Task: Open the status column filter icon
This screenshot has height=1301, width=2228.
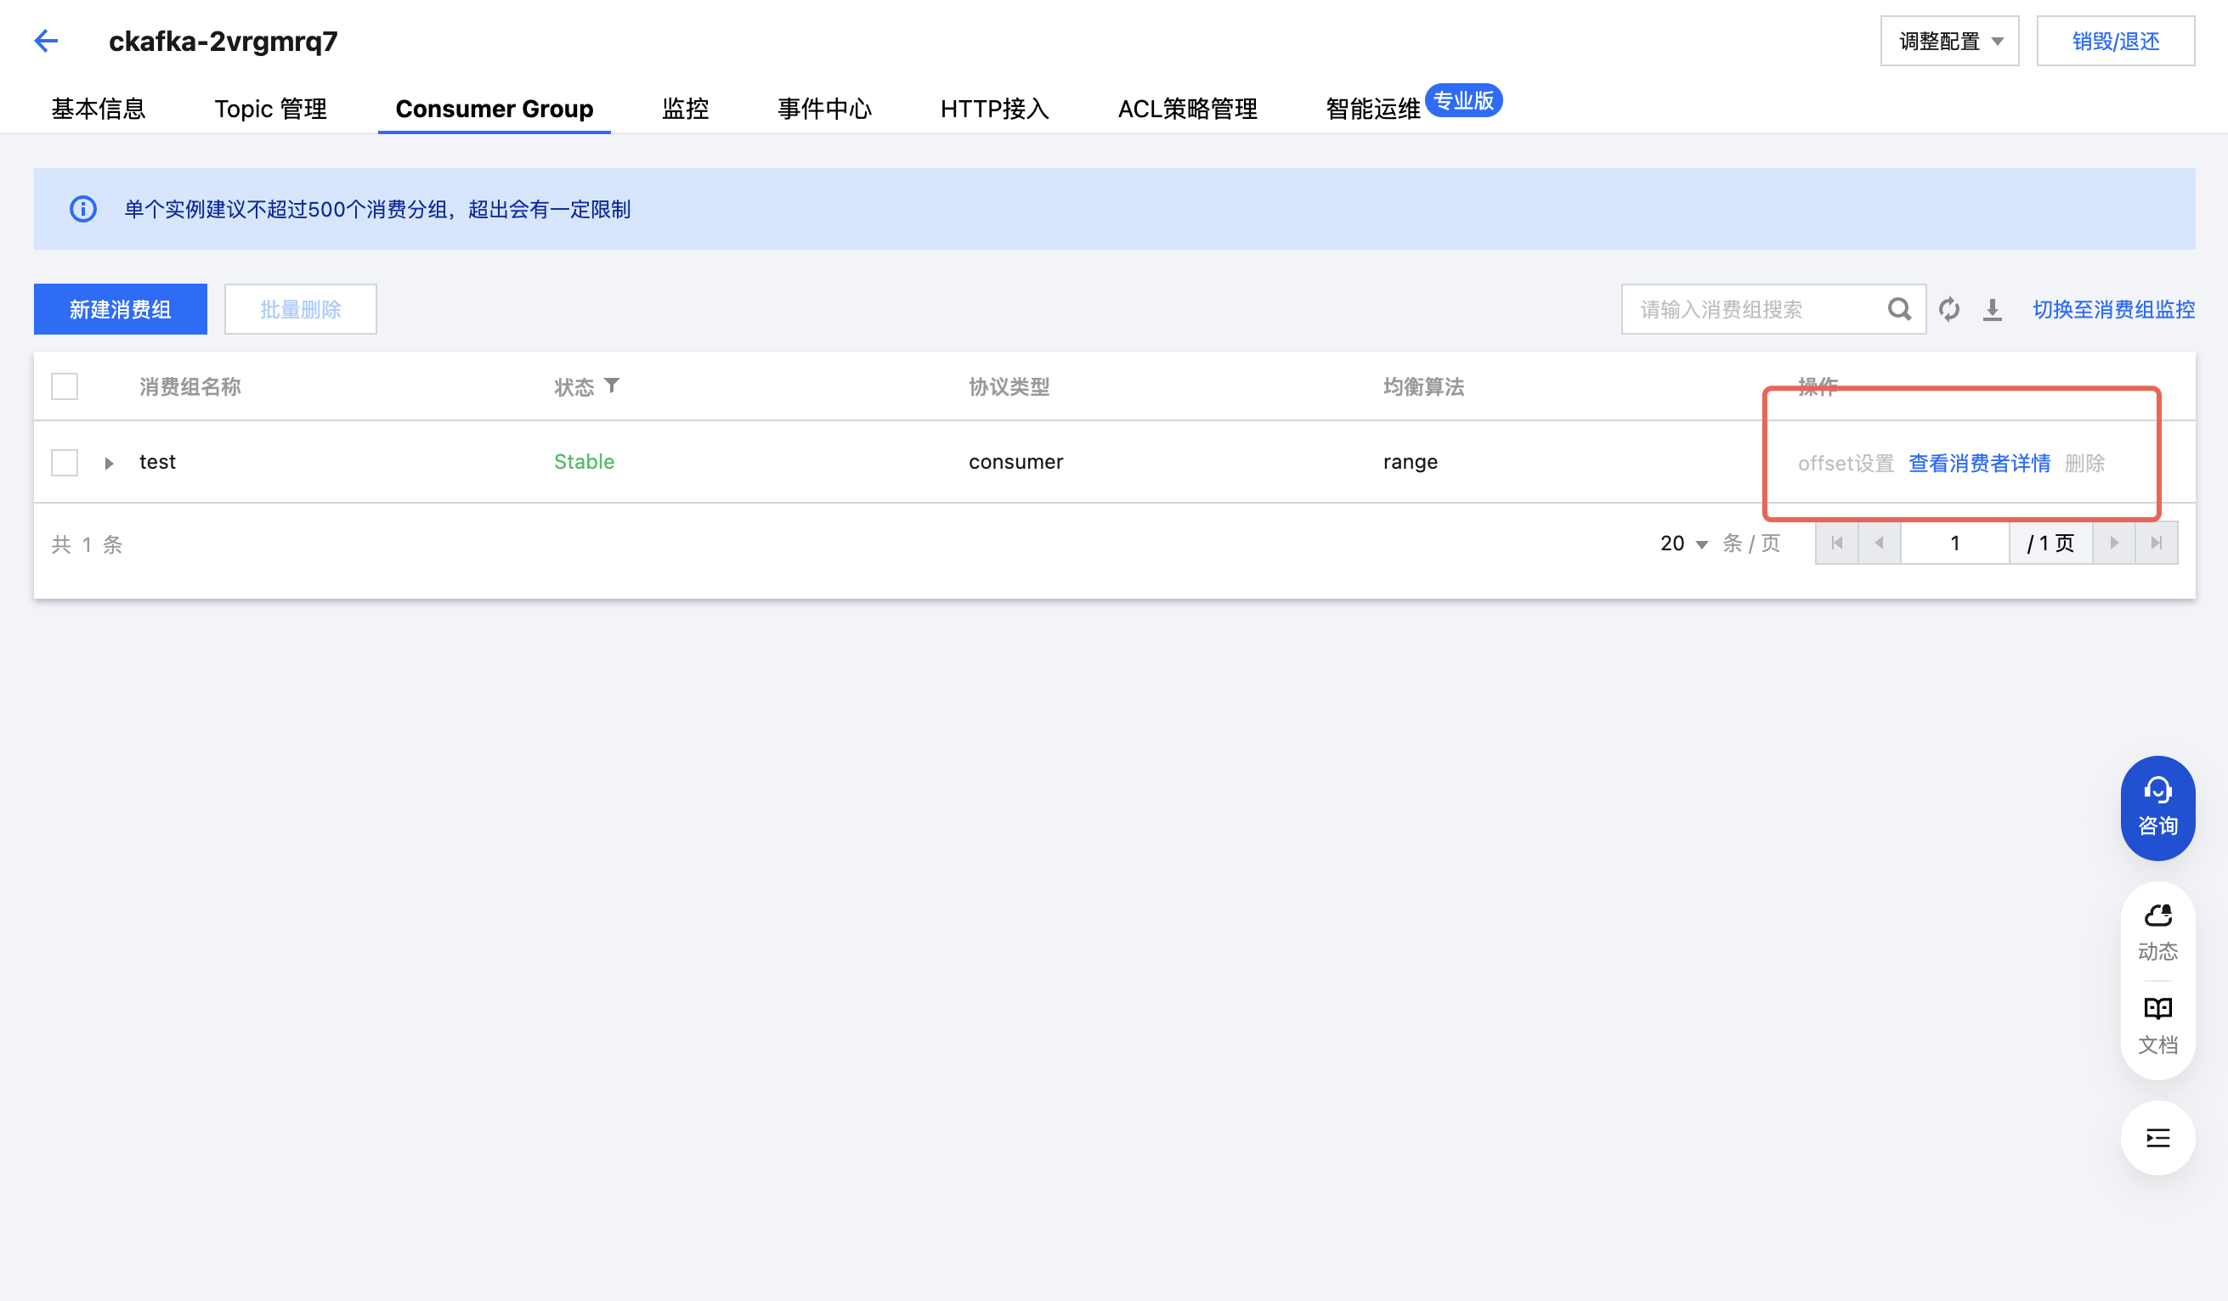Action: pos(612,386)
